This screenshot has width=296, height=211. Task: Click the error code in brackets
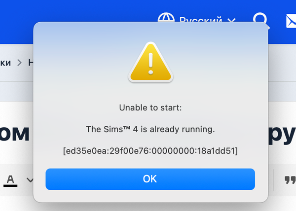click(150, 150)
